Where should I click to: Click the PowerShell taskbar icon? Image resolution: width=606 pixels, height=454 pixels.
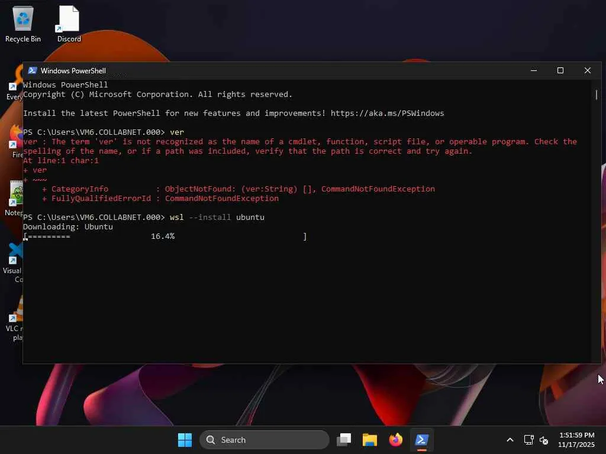click(421, 440)
